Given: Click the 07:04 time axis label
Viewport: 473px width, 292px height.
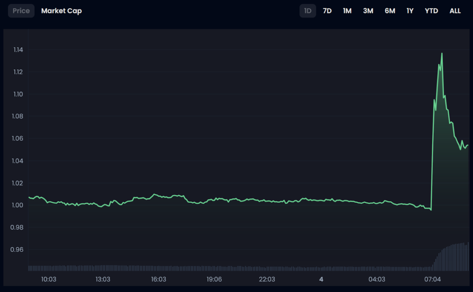Looking at the screenshot, I should pos(433,279).
